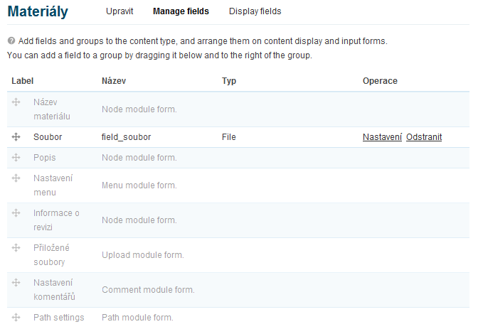Click drag handle for Informace o revizi
The image size is (483, 334).
pyautogui.click(x=16, y=213)
